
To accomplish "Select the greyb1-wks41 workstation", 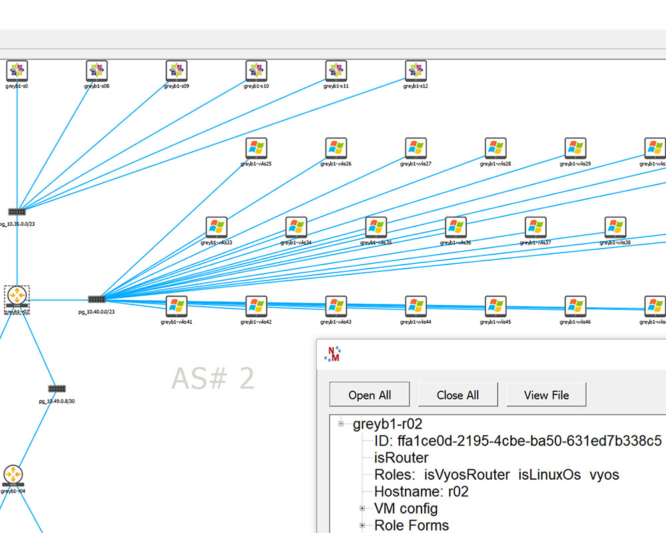I will (x=176, y=306).
